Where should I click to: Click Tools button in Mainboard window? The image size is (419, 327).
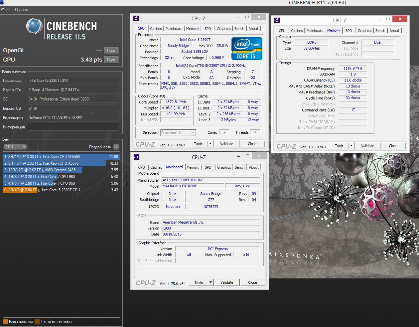199,282
